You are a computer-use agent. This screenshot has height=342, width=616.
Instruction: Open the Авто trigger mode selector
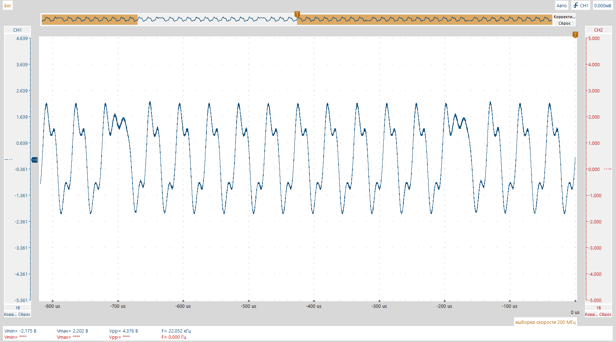click(x=561, y=5)
